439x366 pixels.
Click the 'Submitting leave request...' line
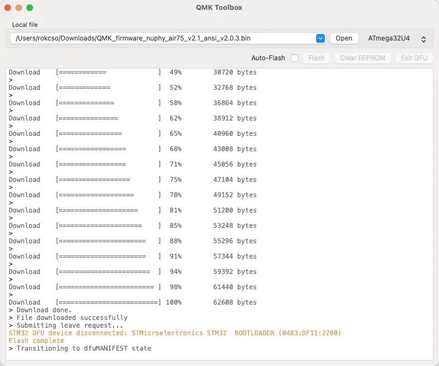coord(66,325)
